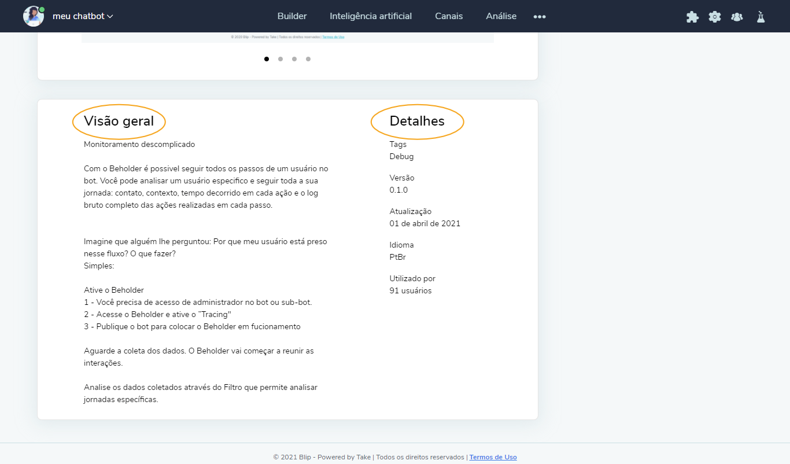
Task: Open Inteligência artificial menu
Action: point(371,16)
